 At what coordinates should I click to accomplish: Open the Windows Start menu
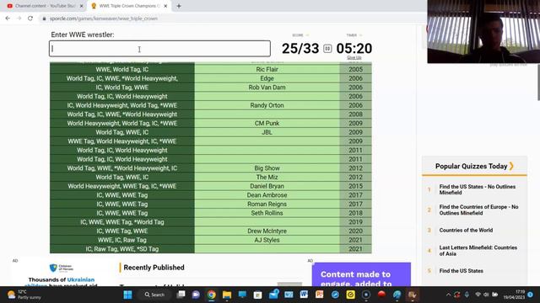point(127,295)
